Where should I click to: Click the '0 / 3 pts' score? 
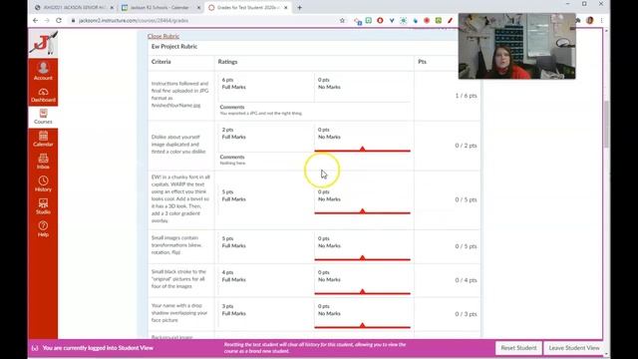tap(466, 314)
